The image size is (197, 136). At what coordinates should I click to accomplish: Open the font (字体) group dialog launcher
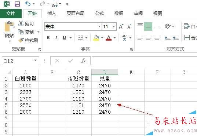(131, 50)
